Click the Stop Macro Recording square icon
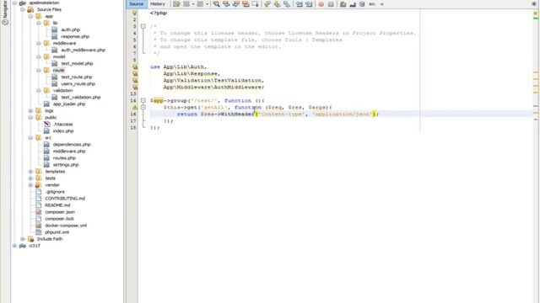 331,4
